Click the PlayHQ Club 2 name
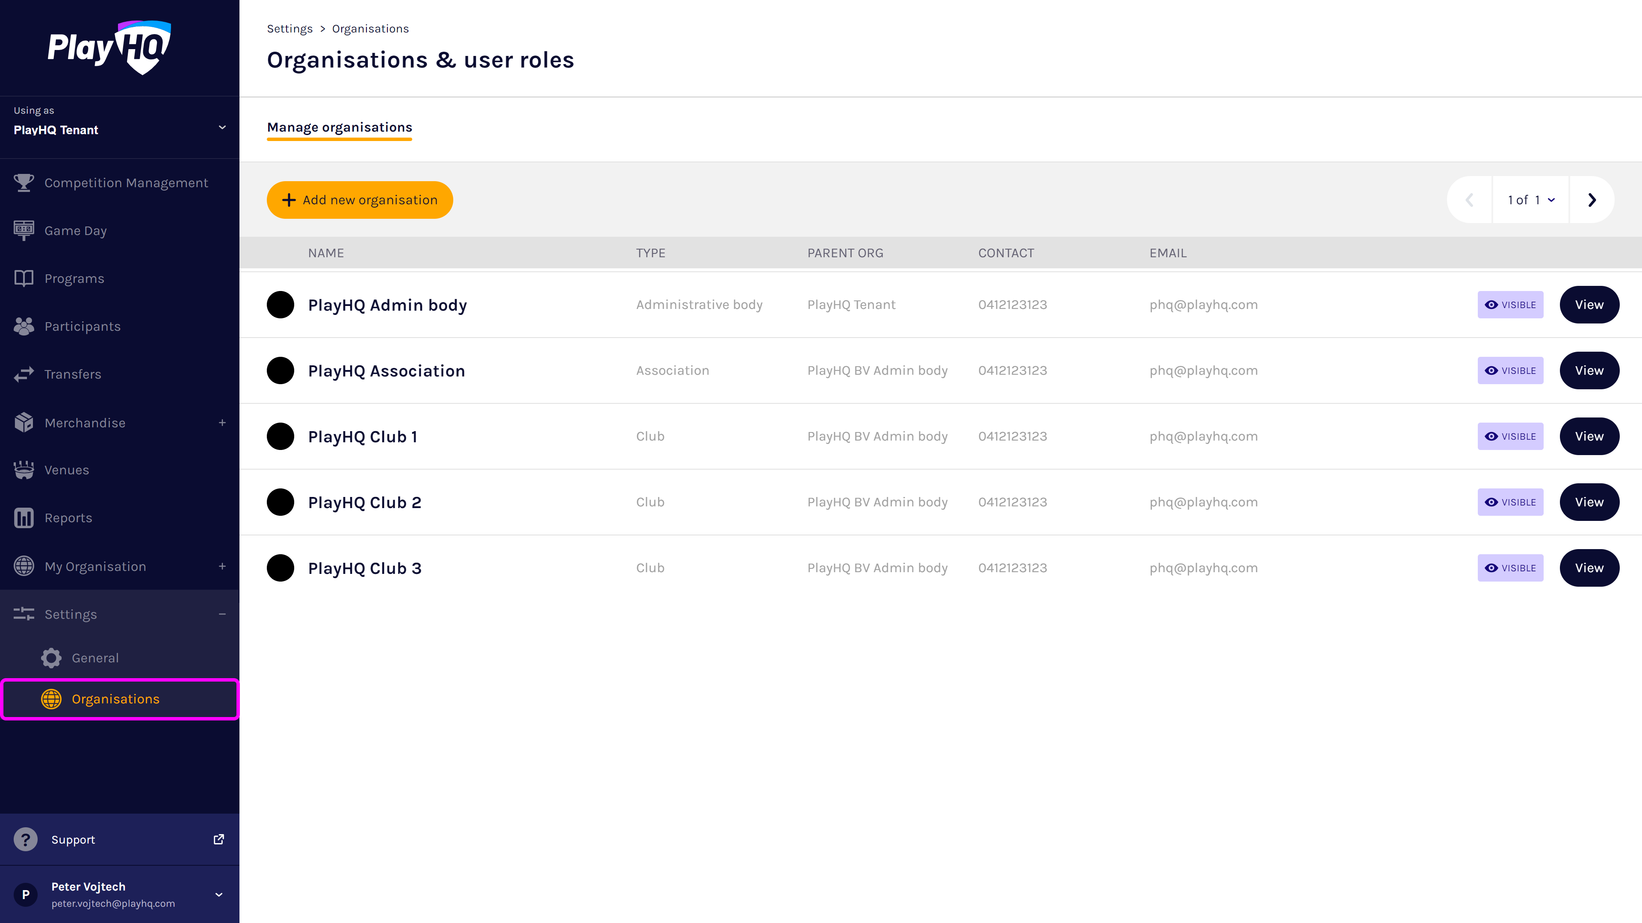1642x923 pixels. 365,503
